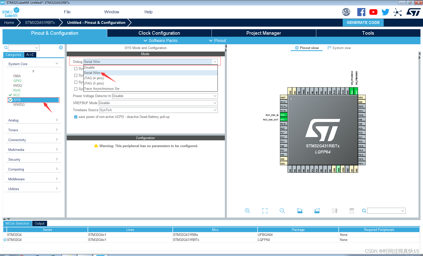Image resolution: width=423 pixels, height=256 pixels.
Task: Toggle the fourth Sys checkbox
Action: click(76, 89)
